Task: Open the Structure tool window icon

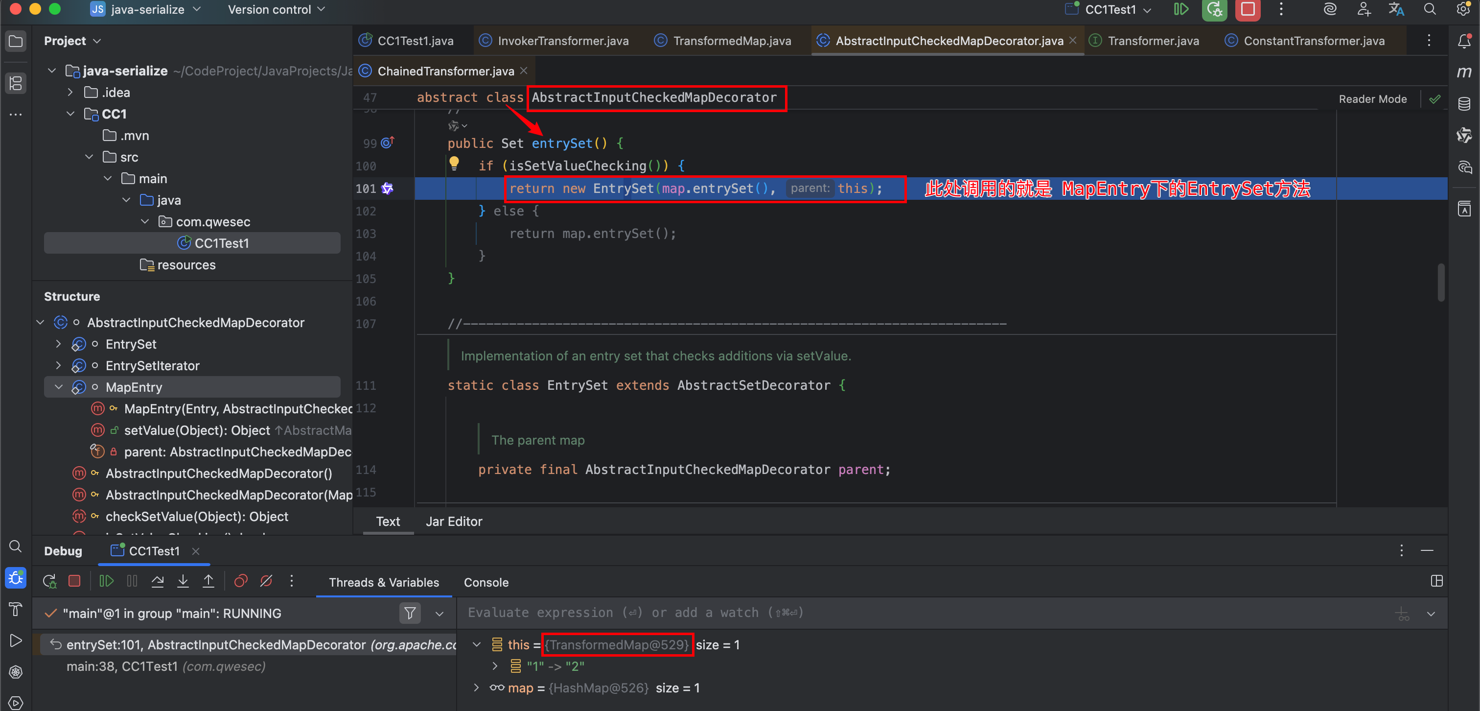Action: 16,83
